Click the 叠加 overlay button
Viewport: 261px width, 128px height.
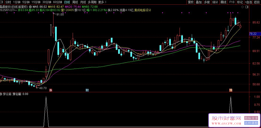[x=199, y=2]
